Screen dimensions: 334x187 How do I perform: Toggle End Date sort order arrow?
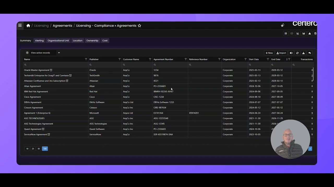point(287,59)
